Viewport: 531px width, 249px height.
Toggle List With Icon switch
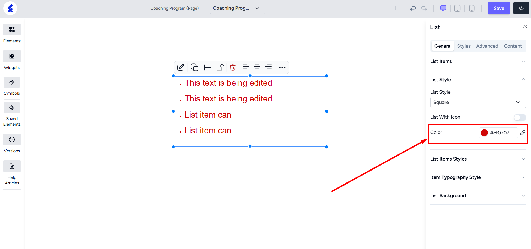tap(520, 117)
